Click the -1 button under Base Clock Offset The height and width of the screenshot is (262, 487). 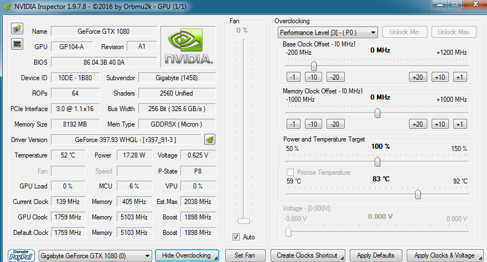point(293,77)
